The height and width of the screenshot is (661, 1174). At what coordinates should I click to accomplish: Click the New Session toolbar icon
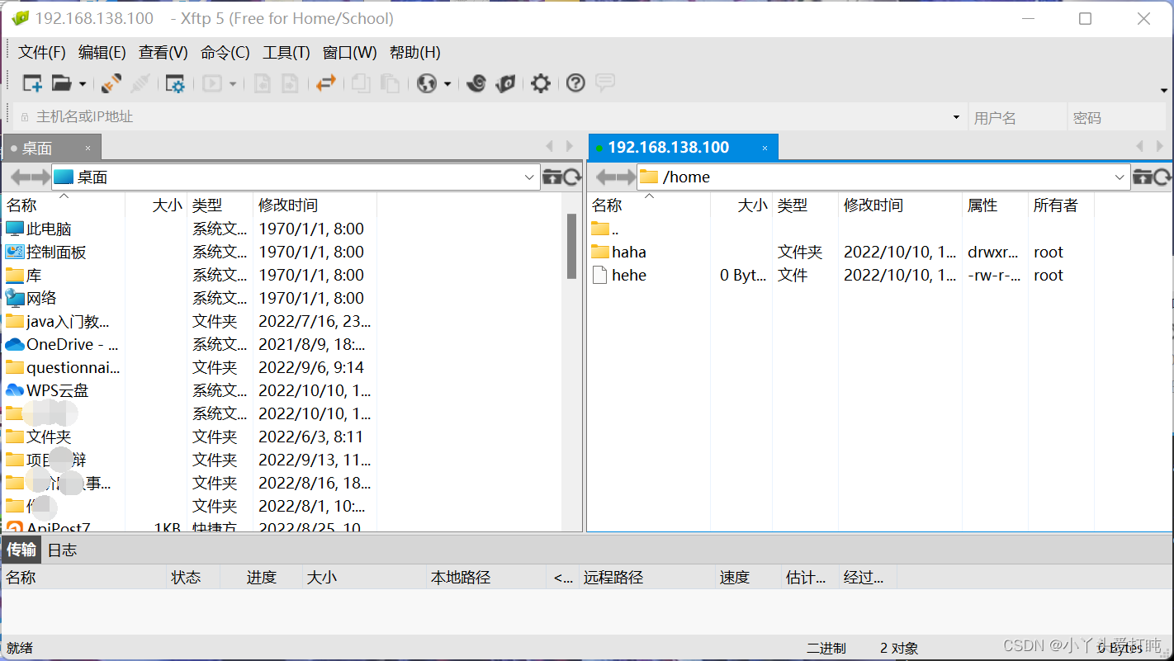click(x=32, y=83)
